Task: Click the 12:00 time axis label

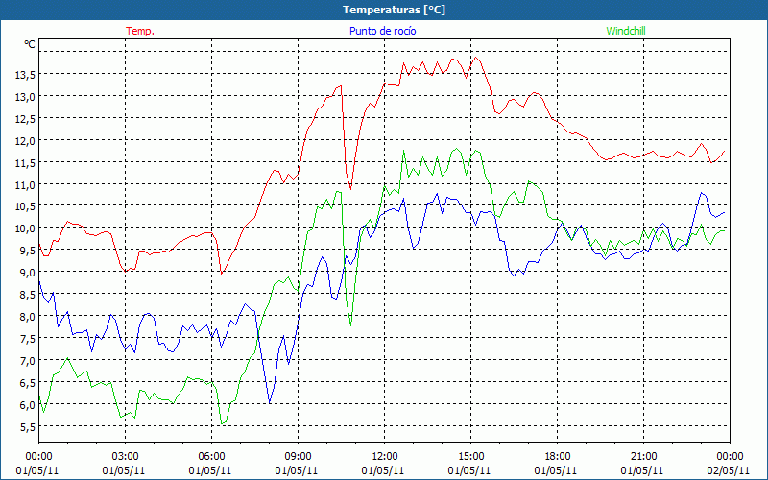Action: pos(385,457)
